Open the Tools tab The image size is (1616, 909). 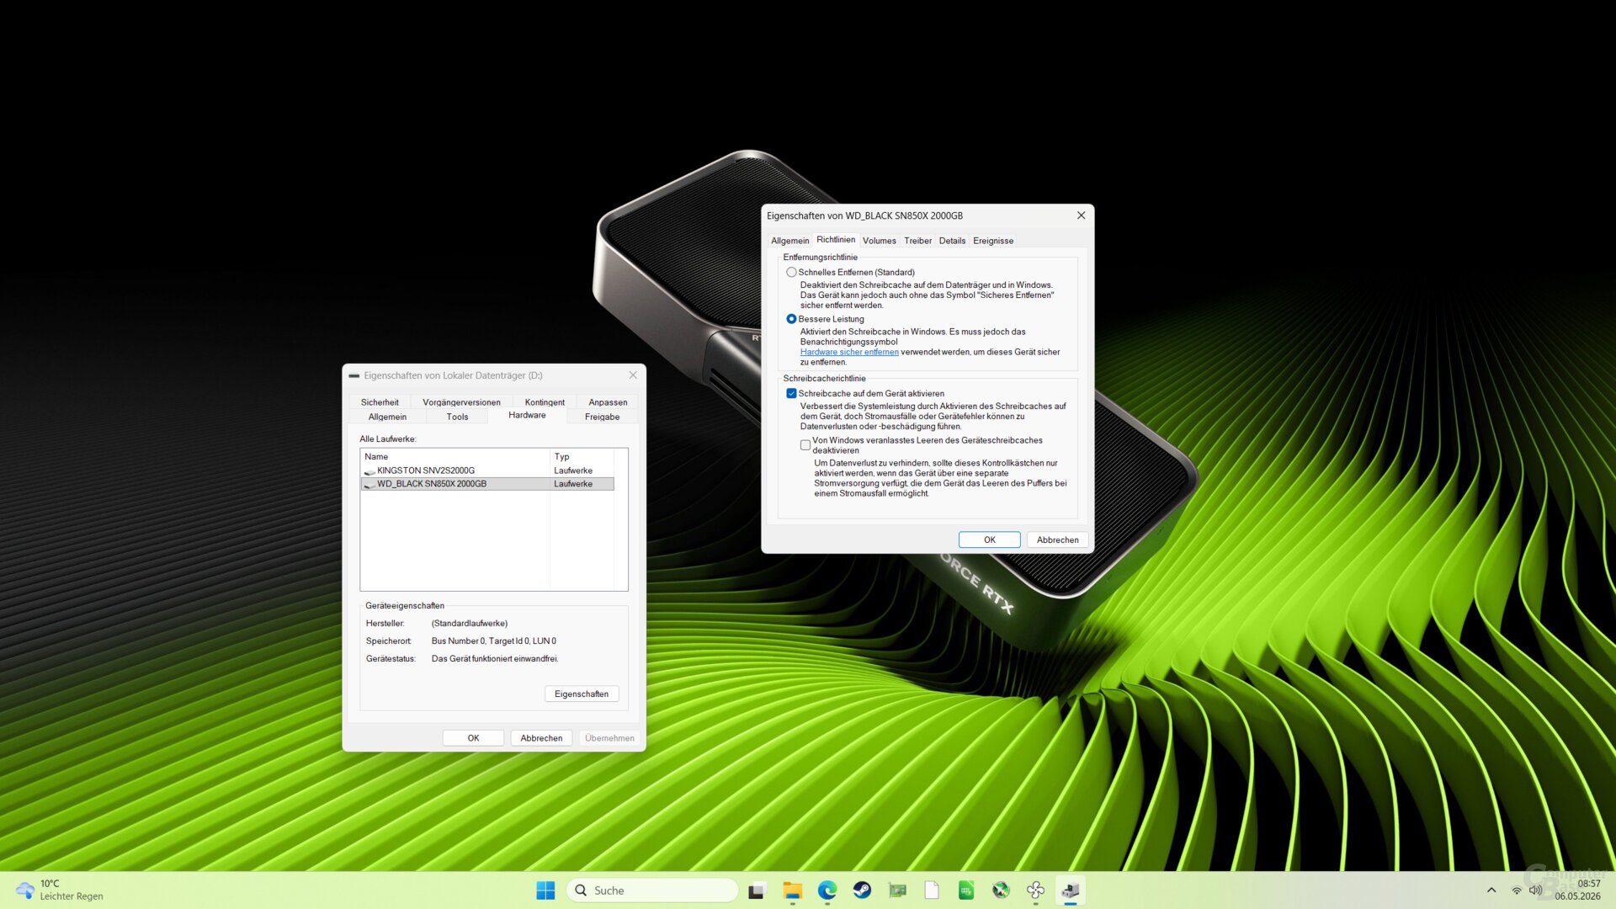tap(457, 417)
